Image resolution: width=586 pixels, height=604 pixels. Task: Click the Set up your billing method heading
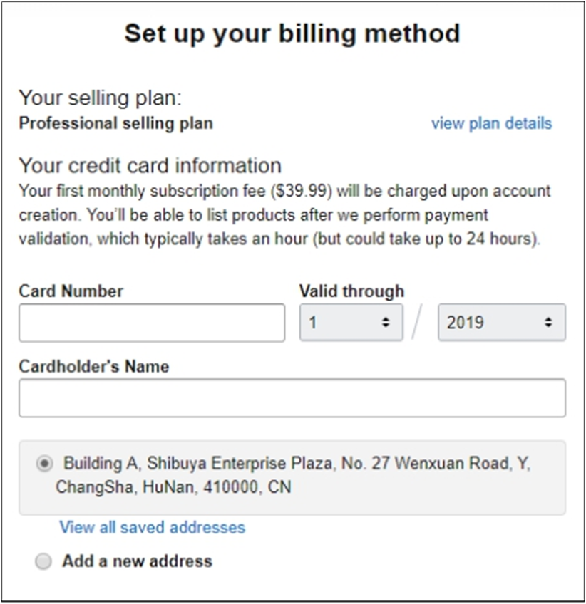click(x=292, y=33)
